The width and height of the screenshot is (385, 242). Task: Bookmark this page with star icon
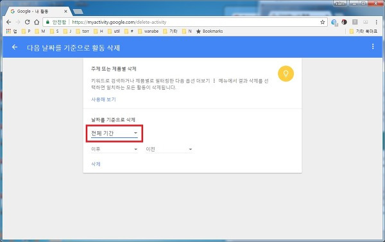click(x=322, y=22)
